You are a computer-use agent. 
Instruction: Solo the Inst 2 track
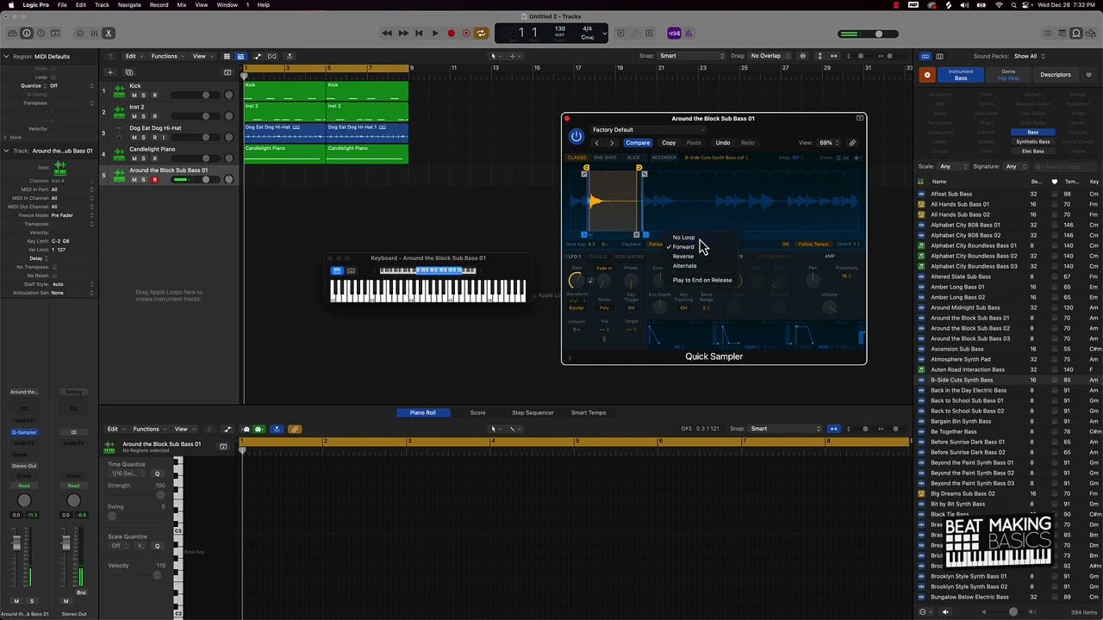[143, 115]
